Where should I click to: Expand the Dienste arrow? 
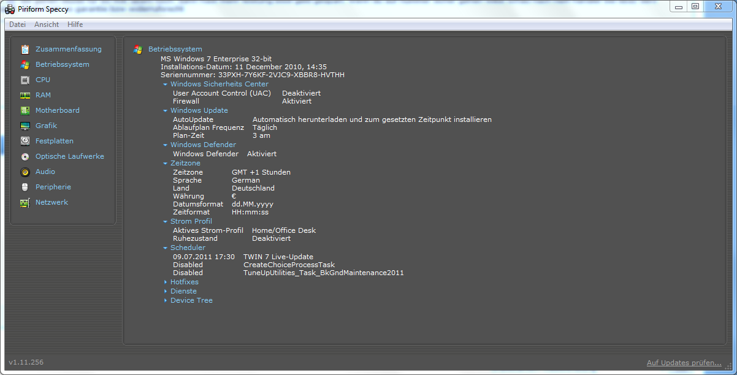click(166, 291)
